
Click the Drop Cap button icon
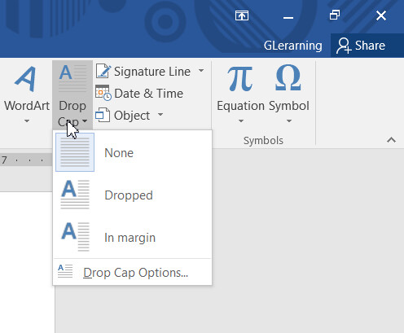(72, 79)
